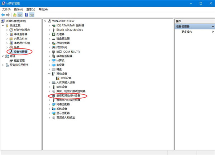Click the 处理器 processor chip icon
Image resolution: width=215 pixels, height=155 pixels.
[x=54, y=34]
